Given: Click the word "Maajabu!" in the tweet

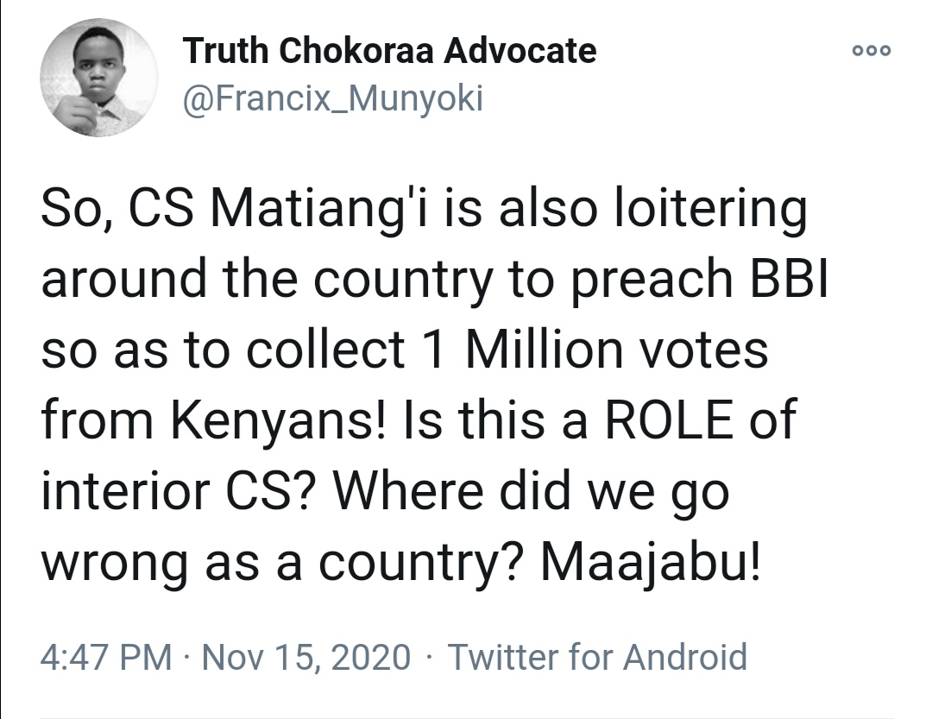Looking at the screenshot, I should coord(652,564).
